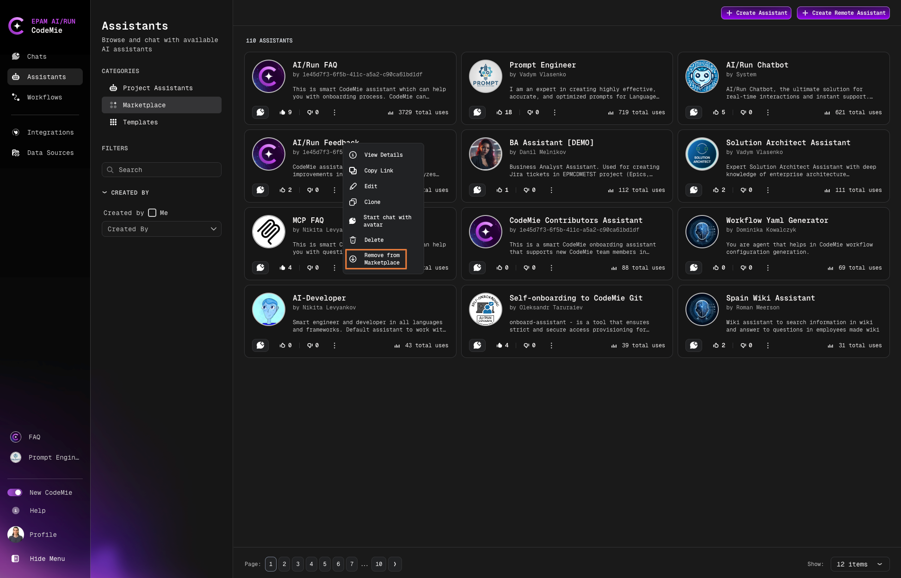Click chat icon on AI/Run FAQ card
This screenshot has width=901, height=578.
[x=260, y=112]
